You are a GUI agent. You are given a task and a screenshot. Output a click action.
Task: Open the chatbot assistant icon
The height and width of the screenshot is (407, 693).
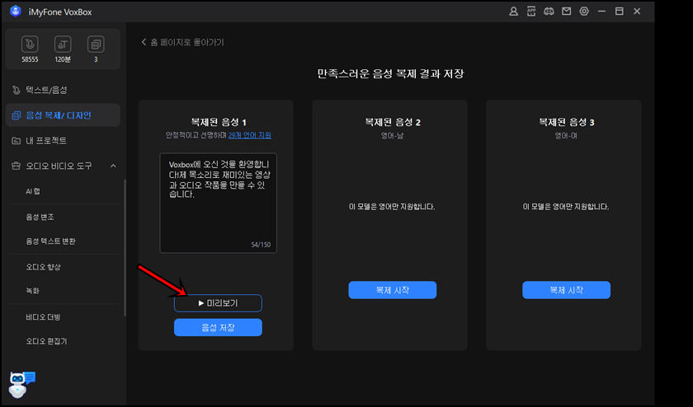pyautogui.click(x=21, y=384)
